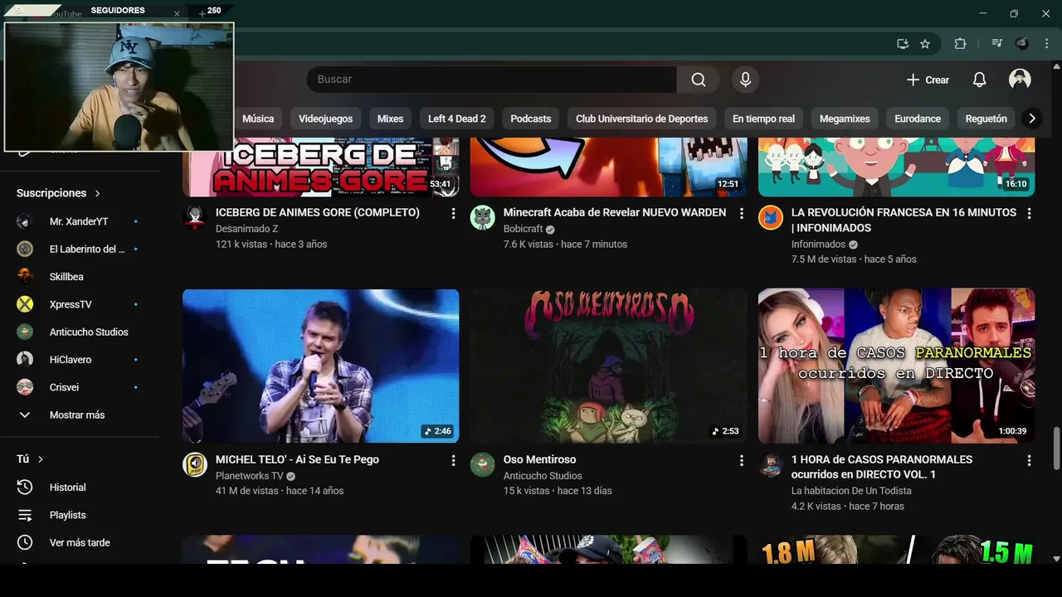The height and width of the screenshot is (597, 1062).
Task: Open Anticucho Studios avatar under Oso Mentiroso
Action: coord(483,464)
